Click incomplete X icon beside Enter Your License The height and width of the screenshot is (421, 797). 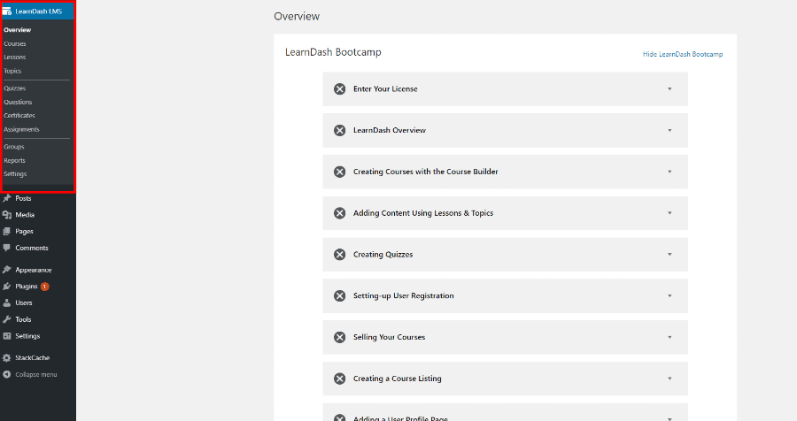tap(339, 88)
